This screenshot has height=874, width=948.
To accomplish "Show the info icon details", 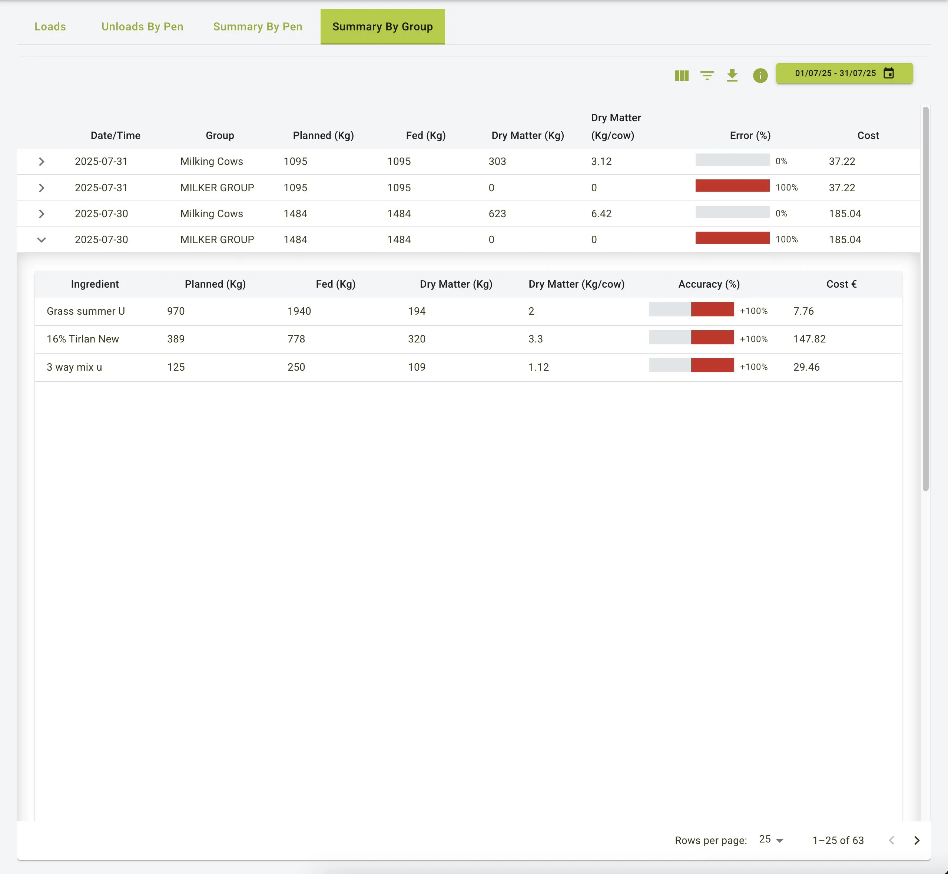I will tap(760, 75).
